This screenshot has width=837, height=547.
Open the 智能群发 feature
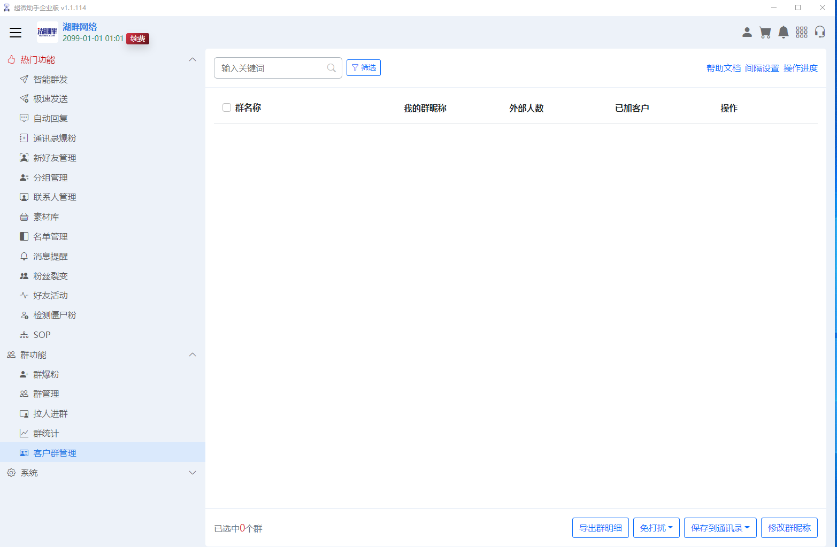pyautogui.click(x=50, y=79)
